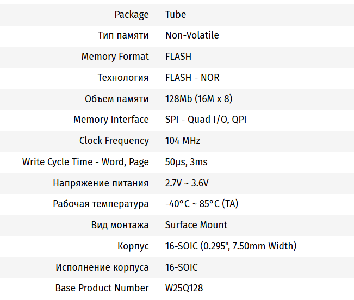
Task: Click the 'Memory Interface' label
Action: tap(111, 120)
